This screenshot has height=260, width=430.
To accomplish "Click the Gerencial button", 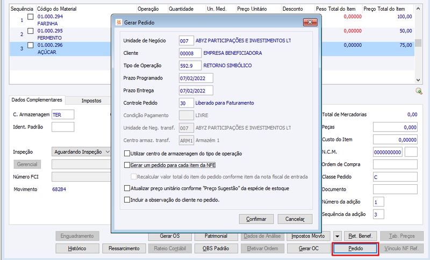I will tap(27, 164).
